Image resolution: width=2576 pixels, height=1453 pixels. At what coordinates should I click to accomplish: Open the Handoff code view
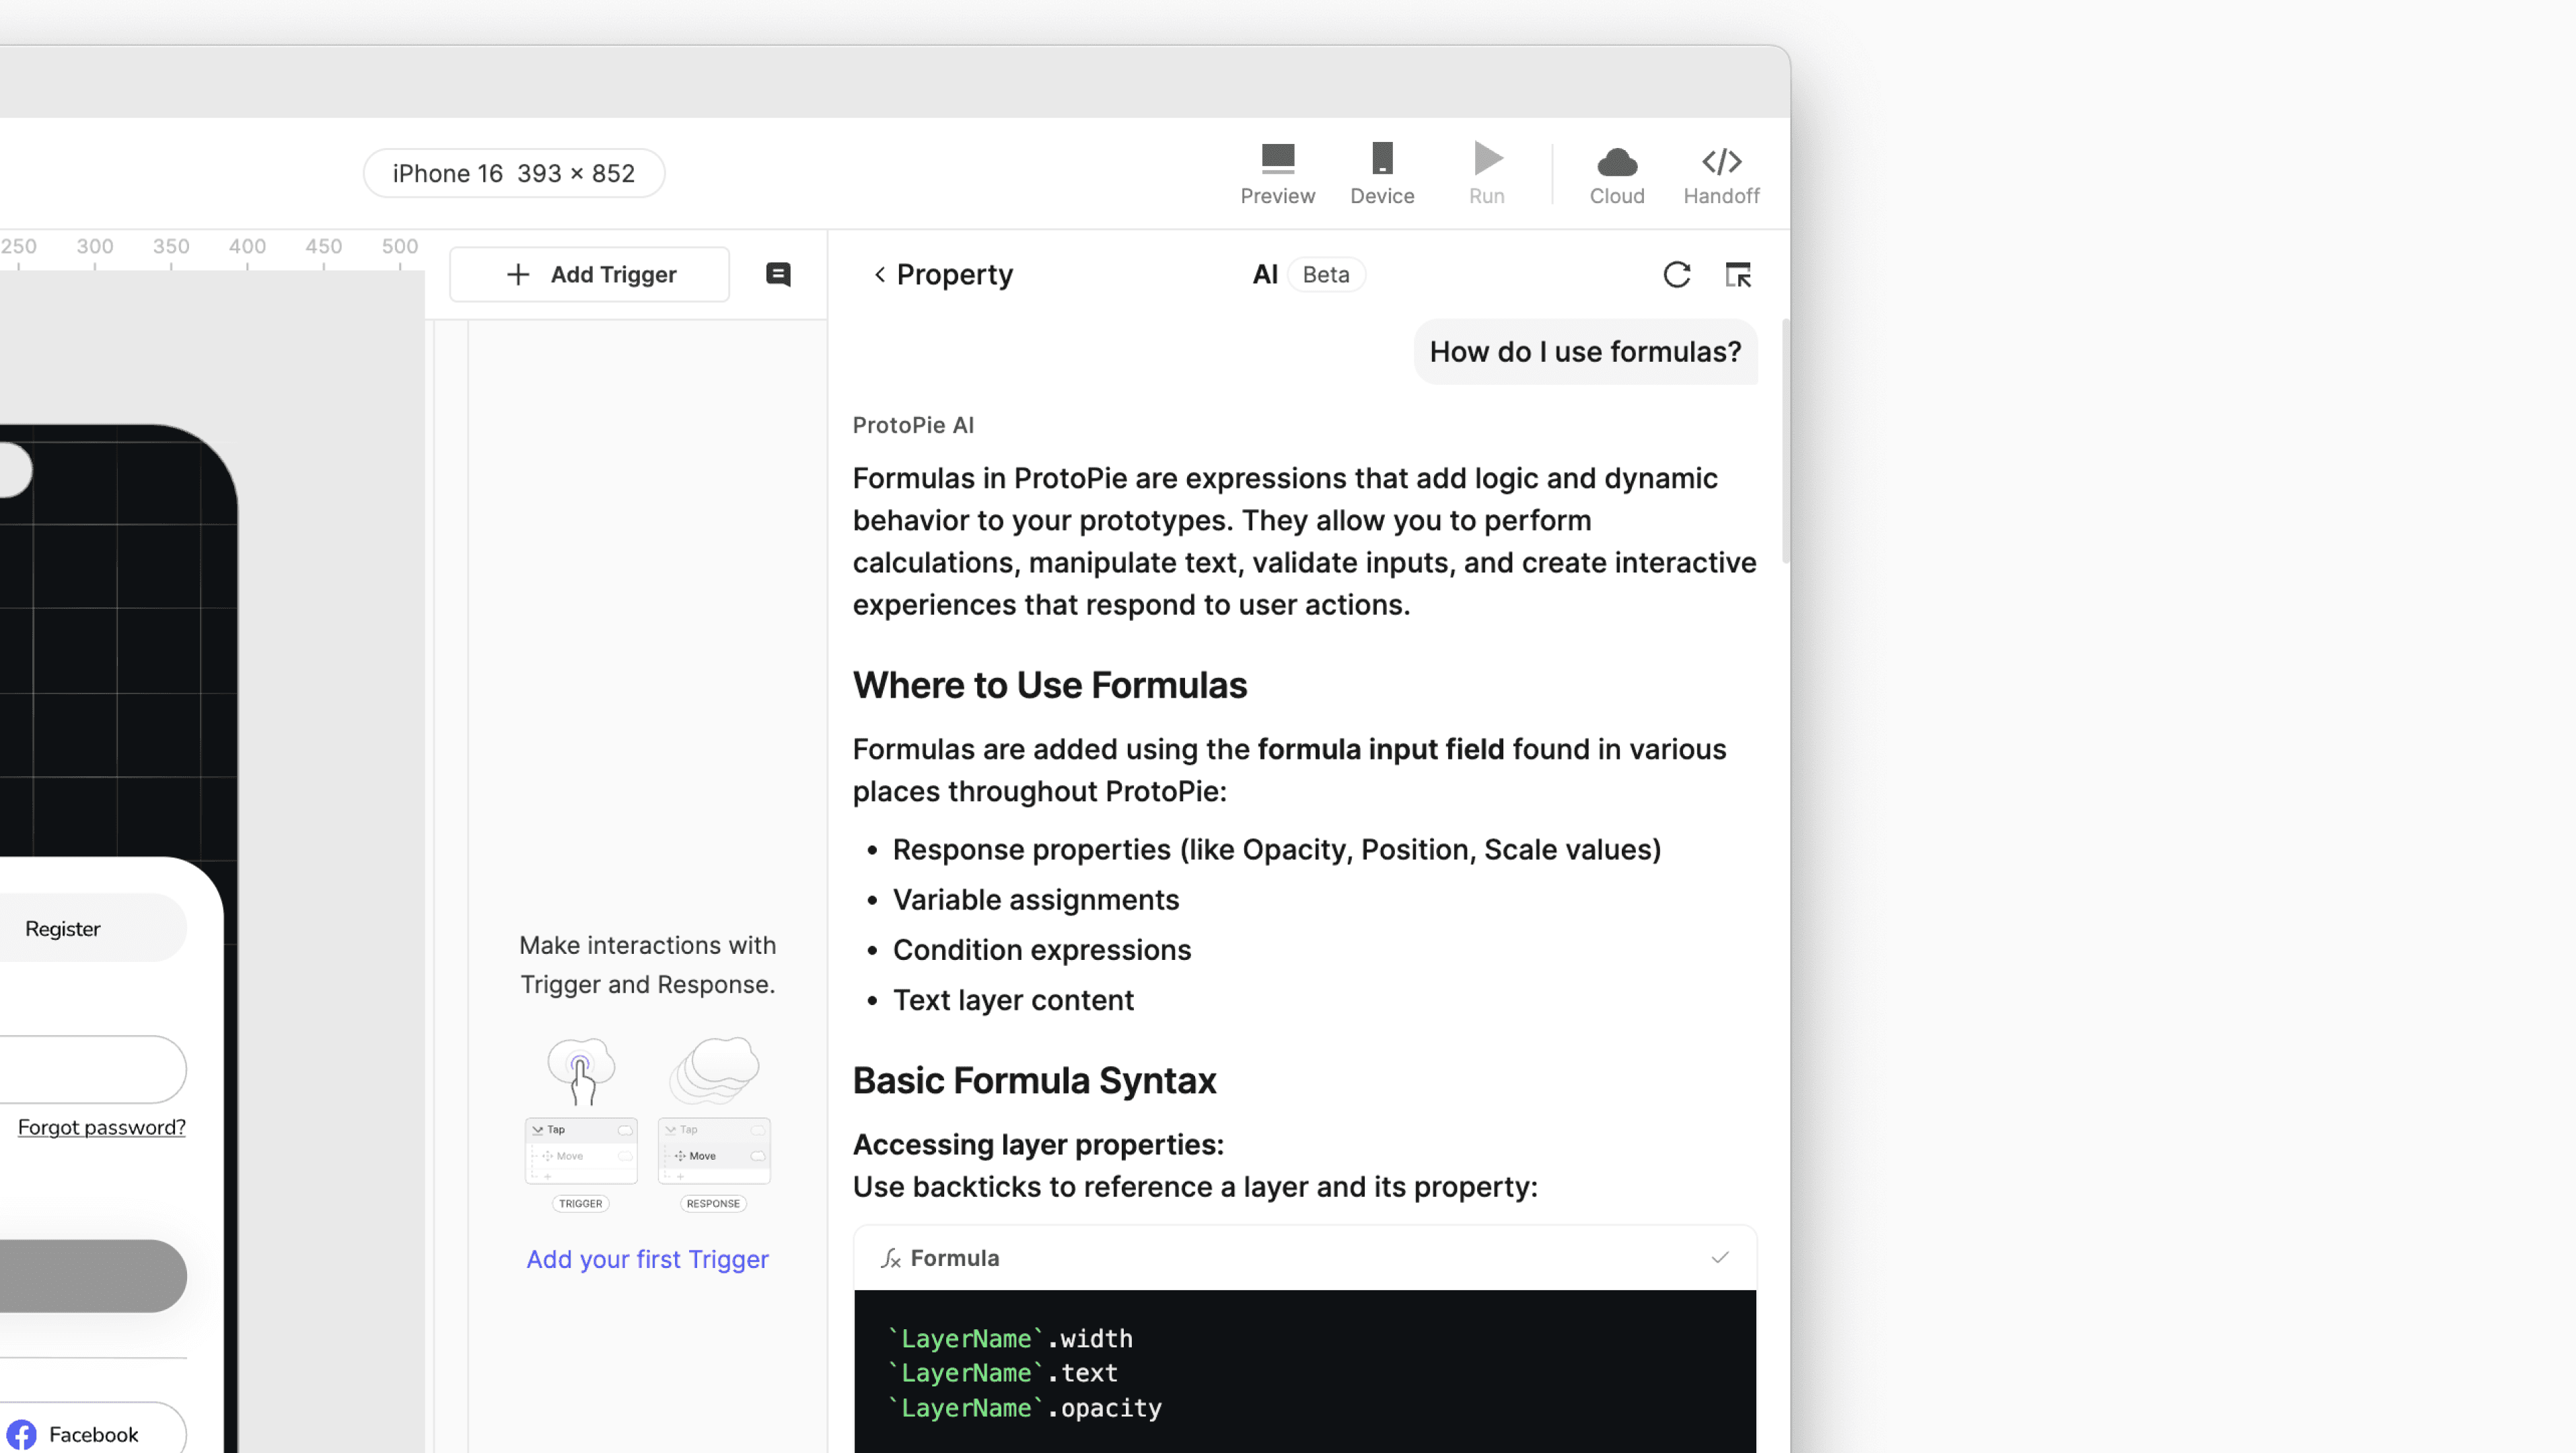[1720, 173]
